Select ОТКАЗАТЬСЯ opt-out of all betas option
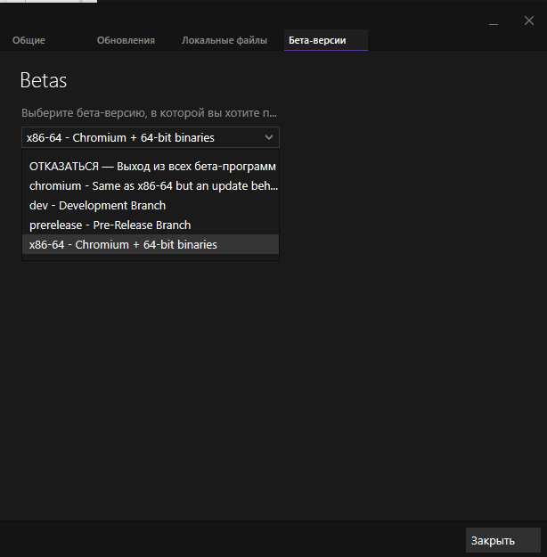The width and height of the screenshot is (547, 557). click(x=151, y=167)
